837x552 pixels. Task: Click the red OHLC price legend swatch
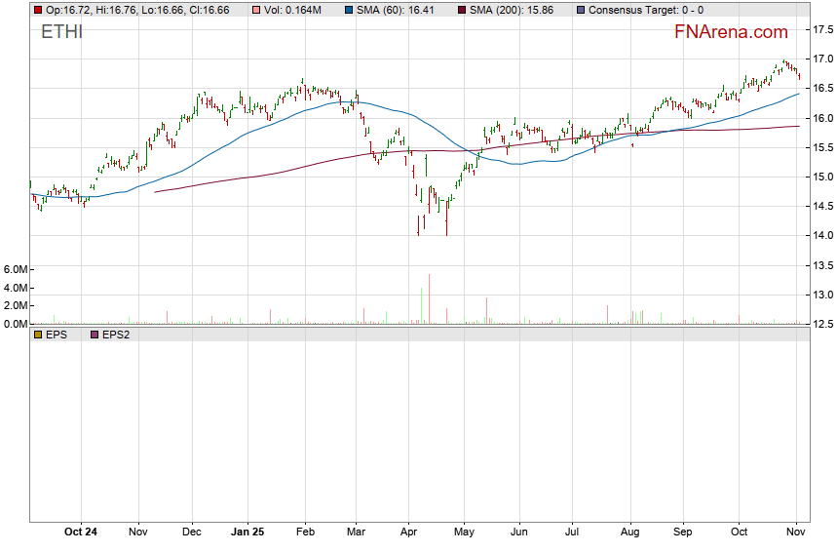click(x=37, y=10)
